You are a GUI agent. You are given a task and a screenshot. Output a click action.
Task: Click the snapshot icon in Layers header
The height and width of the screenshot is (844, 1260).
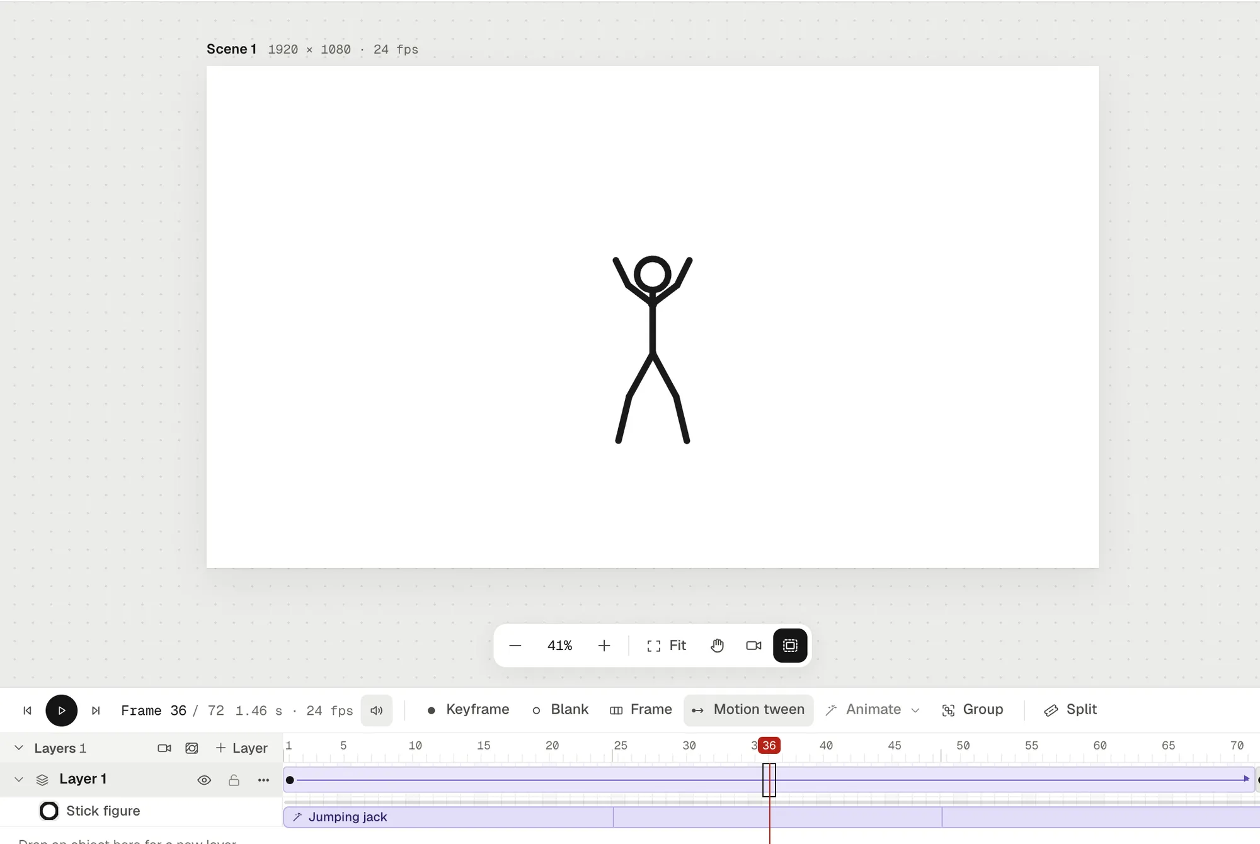192,748
